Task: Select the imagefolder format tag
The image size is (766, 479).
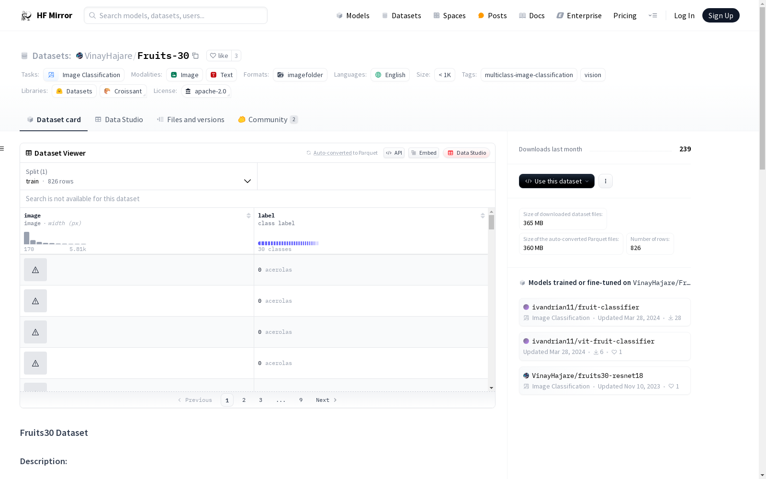Action: [x=300, y=75]
